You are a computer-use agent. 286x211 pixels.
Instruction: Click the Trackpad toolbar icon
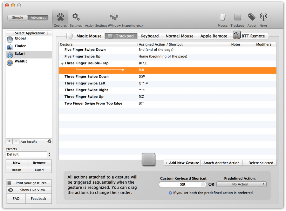click(x=237, y=17)
